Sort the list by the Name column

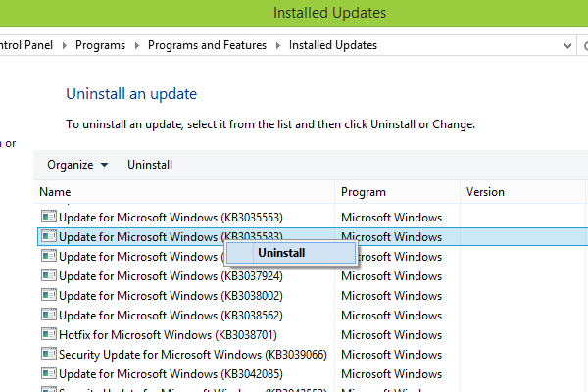pyautogui.click(x=184, y=192)
